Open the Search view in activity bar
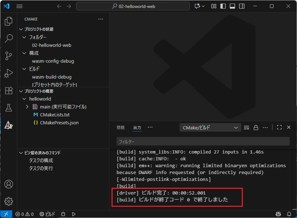This screenshot has width=297, height=218. pos(9,39)
